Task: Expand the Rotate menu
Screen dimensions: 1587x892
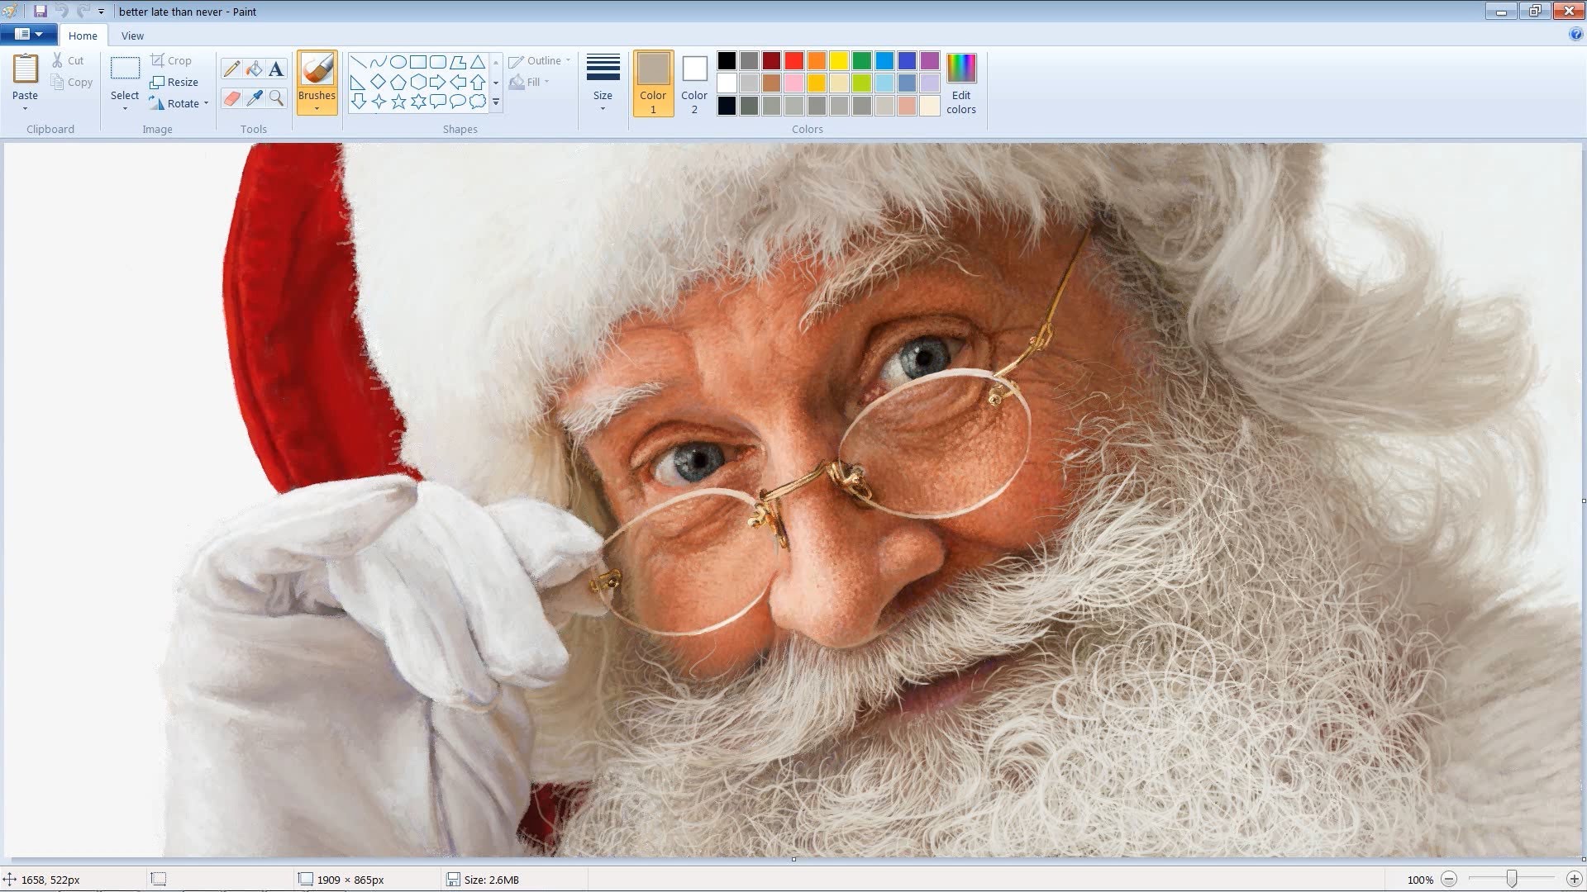Action: 179,102
